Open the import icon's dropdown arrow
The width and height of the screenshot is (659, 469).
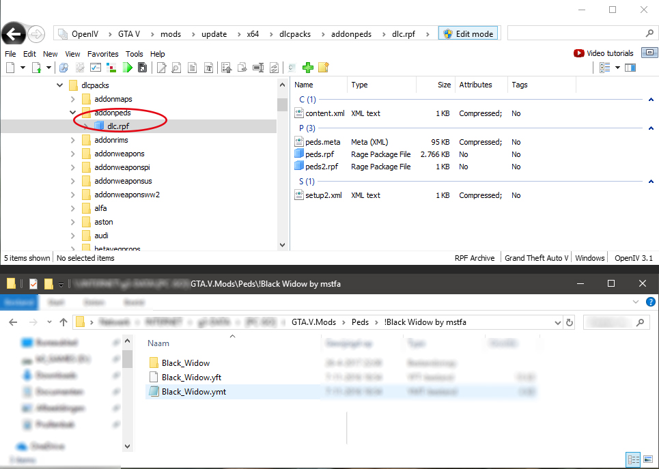pyautogui.click(x=48, y=68)
